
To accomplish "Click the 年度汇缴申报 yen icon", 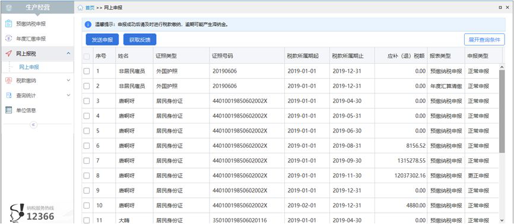I will point(9,38).
